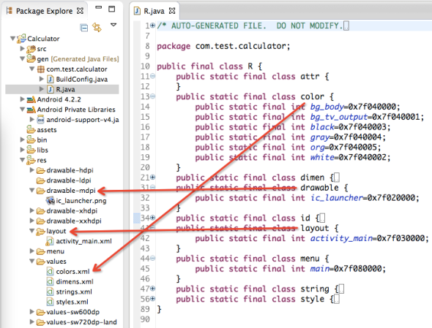Screen dimensions: 432x328
Task: Collapse the drawable-mdpi folder
Action: [32, 190]
